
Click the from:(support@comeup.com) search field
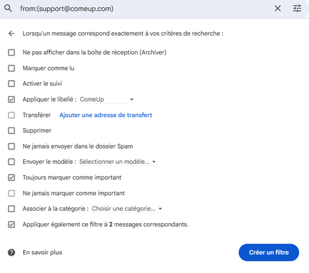point(145,9)
